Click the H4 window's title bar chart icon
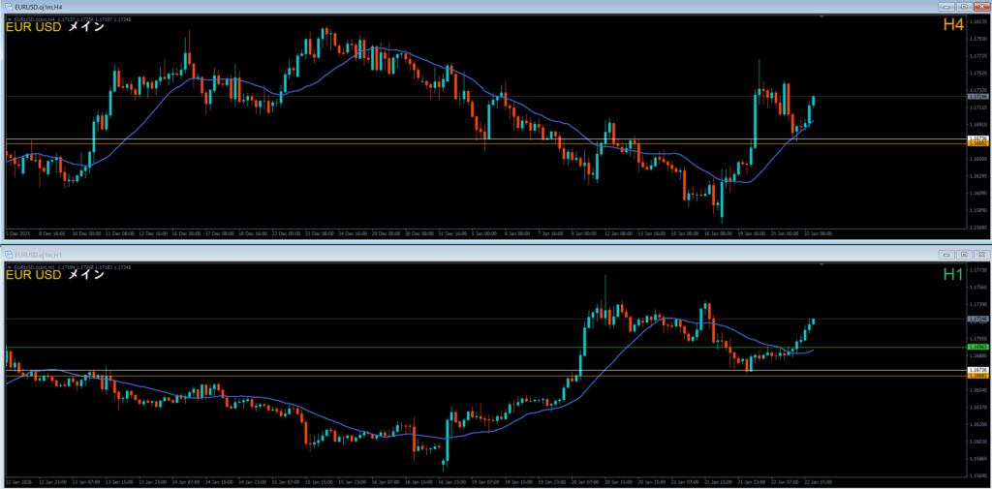Image resolution: width=992 pixels, height=489 pixels. [x=9, y=7]
